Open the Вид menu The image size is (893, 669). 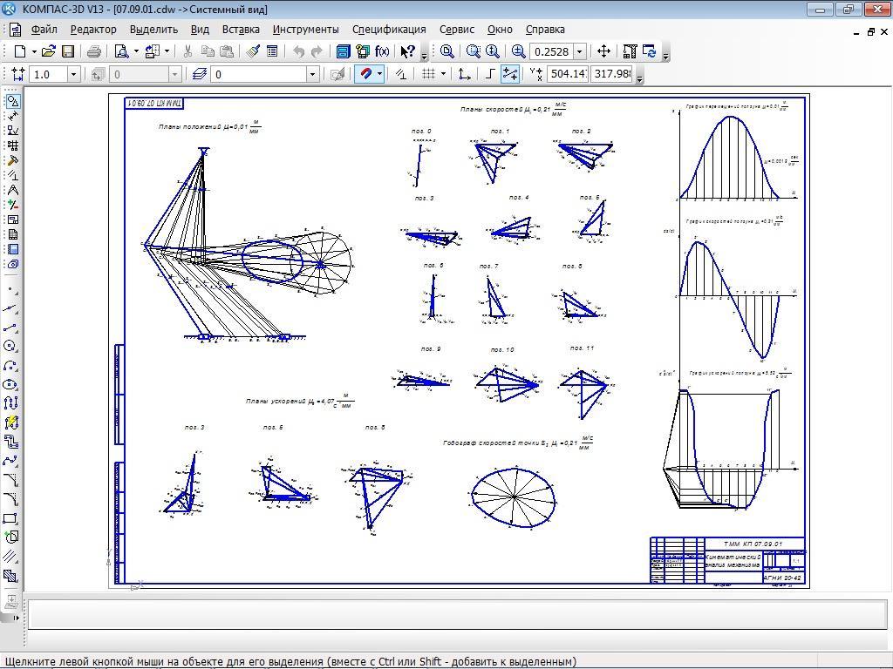pos(200,30)
